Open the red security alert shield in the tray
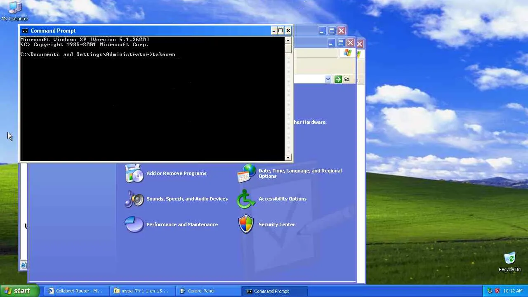The image size is (528, 297). click(x=497, y=291)
